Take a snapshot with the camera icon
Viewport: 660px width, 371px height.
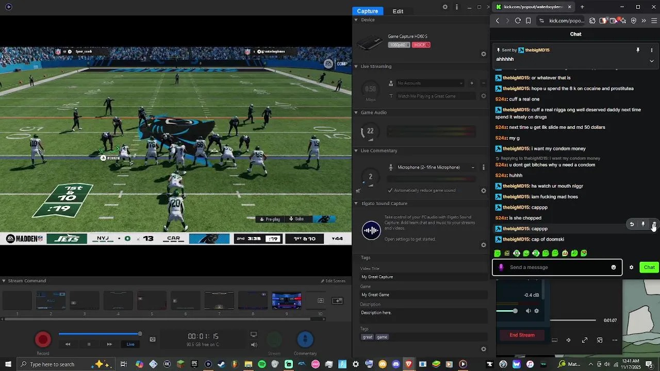(x=153, y=339)
